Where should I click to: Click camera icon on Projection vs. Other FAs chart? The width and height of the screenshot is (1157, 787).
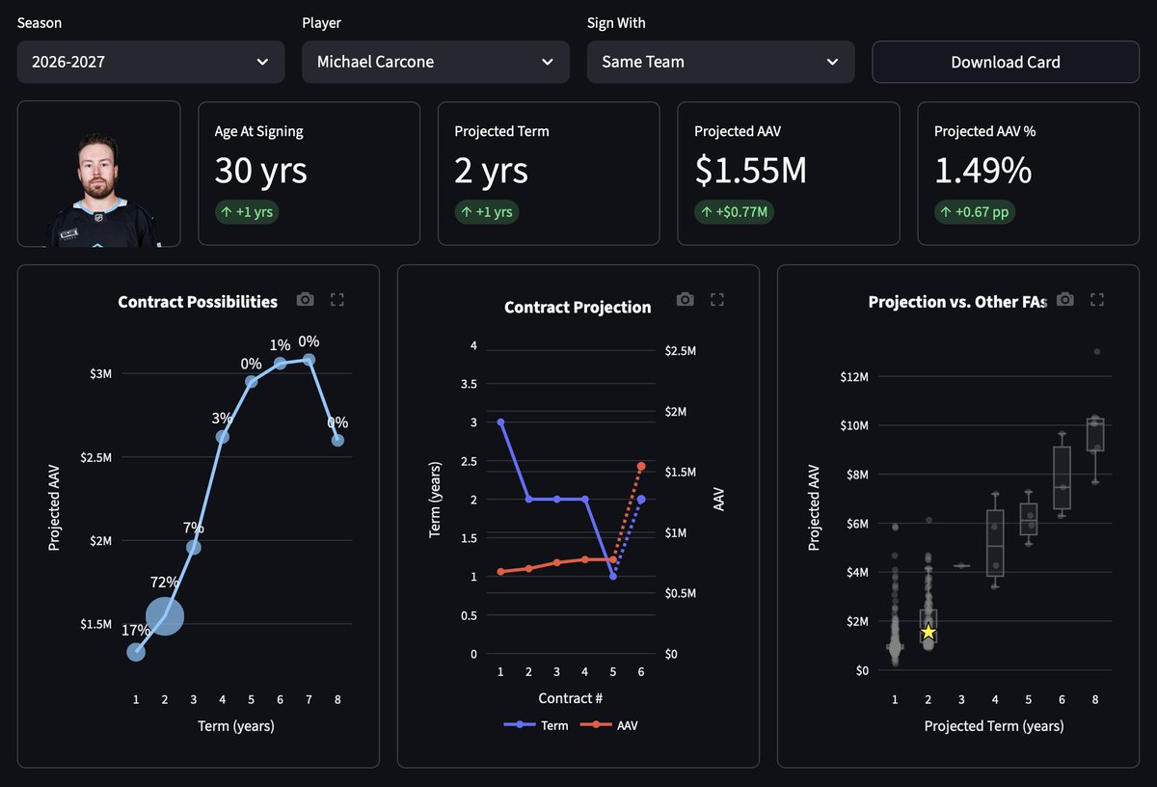point(1065,300)
